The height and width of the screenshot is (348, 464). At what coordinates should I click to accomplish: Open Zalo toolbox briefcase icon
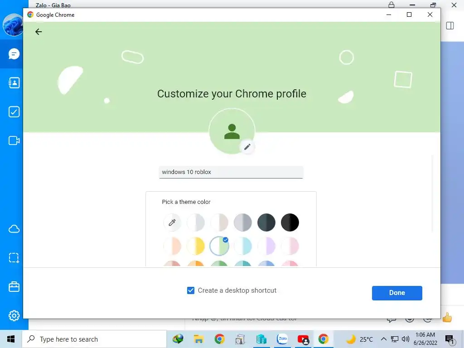click(14, 286)
